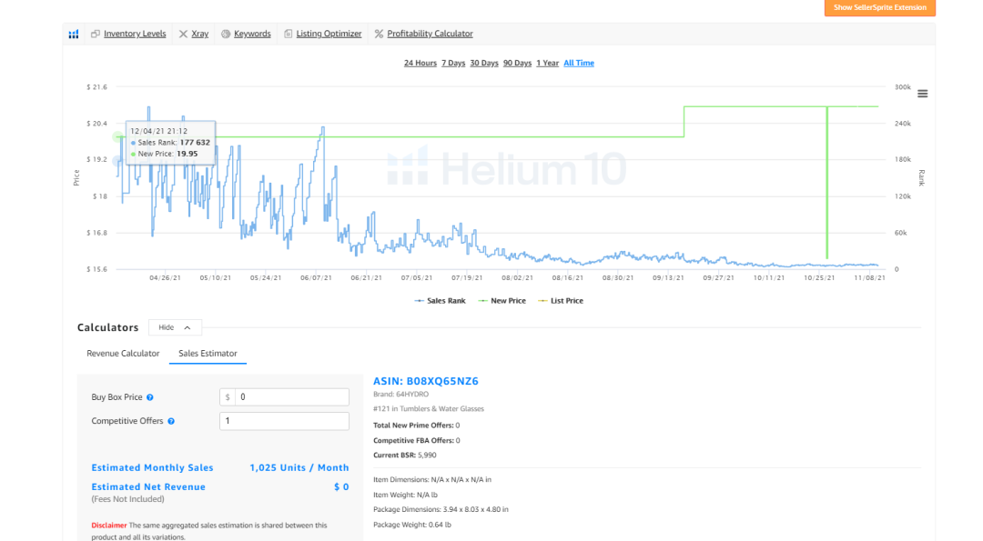
Task: Select All Time chart range
Action: [579, 63]
